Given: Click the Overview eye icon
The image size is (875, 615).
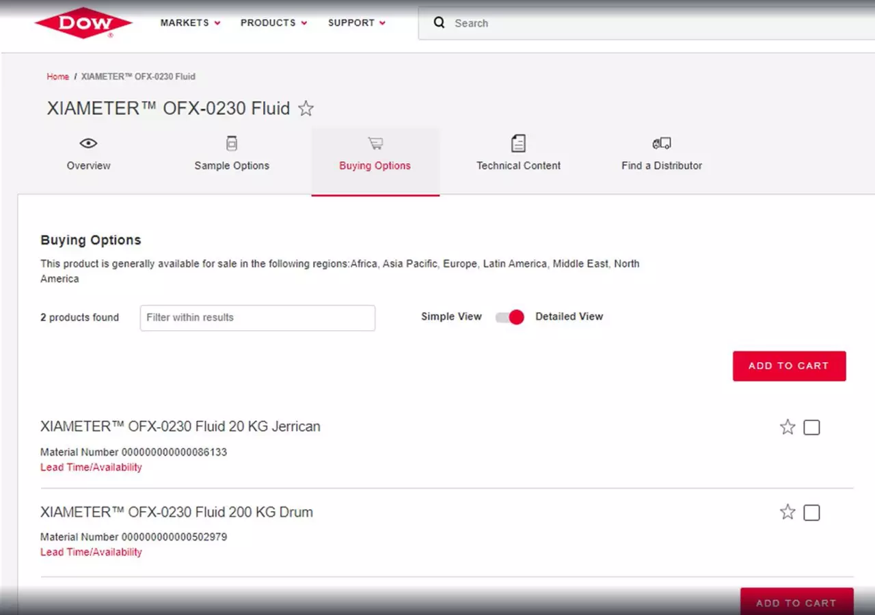Looking at the screenshot, I should [88, 143].
